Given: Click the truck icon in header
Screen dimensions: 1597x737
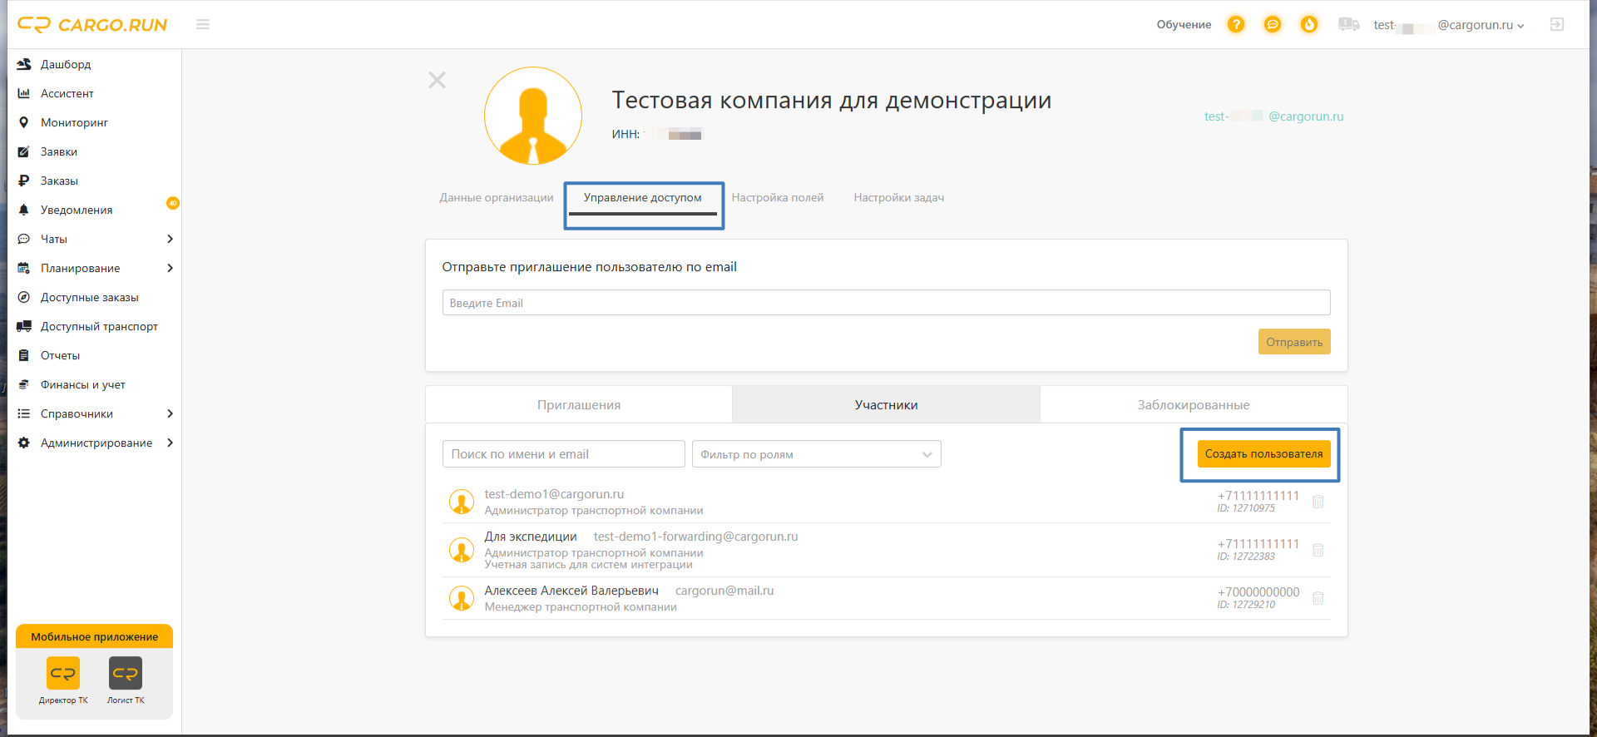Looking at the screenshot, I should [1348, 25].
